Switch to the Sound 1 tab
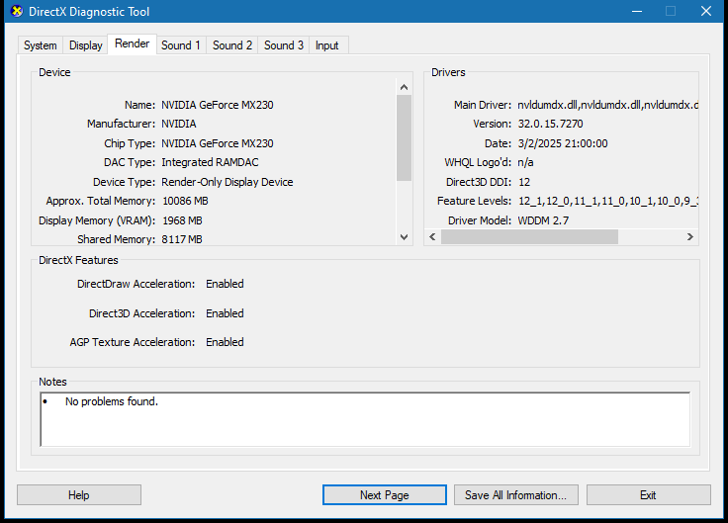Image resolution: width=728 pixels, height=523 pixels. pyautogui.click(x=181, y=45)
